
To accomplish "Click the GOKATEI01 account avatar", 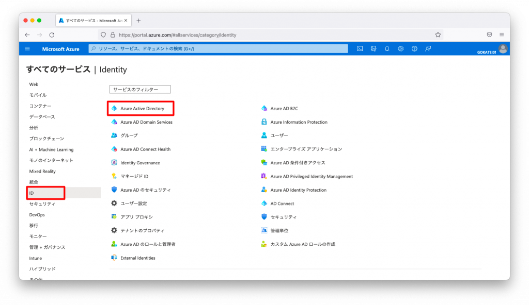I will 503,49.
